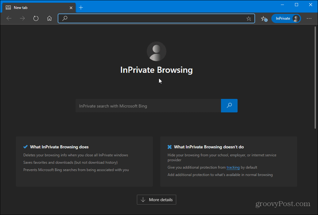
Task: Open the Settings and more ellipsis menu
Action: coord(309,18)
